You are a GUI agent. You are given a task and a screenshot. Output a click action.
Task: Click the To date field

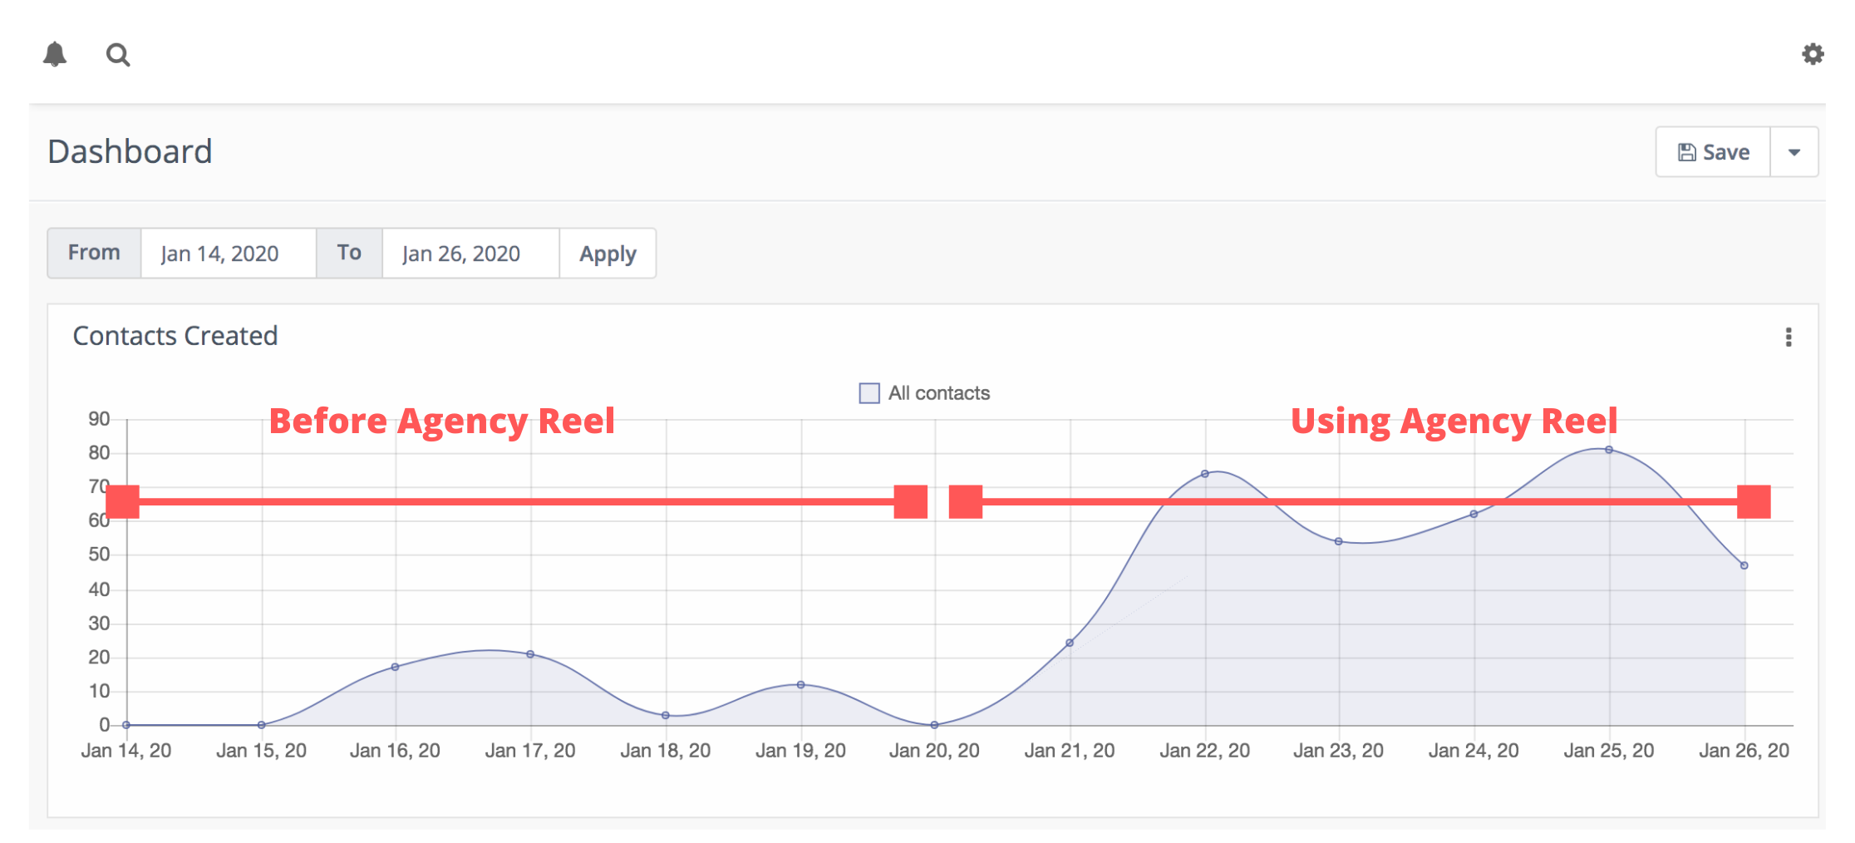tap(470, 254)
